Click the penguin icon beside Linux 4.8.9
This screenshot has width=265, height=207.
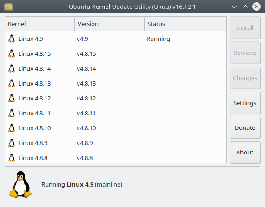(12, 143)
